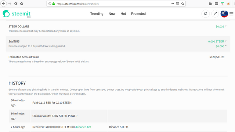235x132 pixels.
Task: Click the Steemit logo
Action: pyautogui.click(x=17, y=14)
